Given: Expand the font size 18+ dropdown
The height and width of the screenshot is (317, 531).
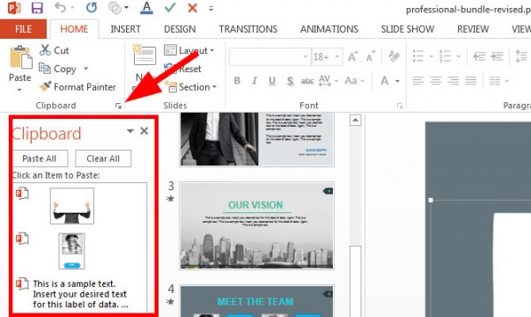Looking at the screenshot, I should coord(337,56).
